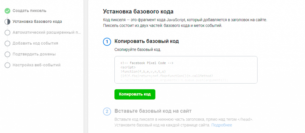Click the half-filled circle for Установка базового кода
Screen dimensions: 305x133
click(x=7, y=22)
